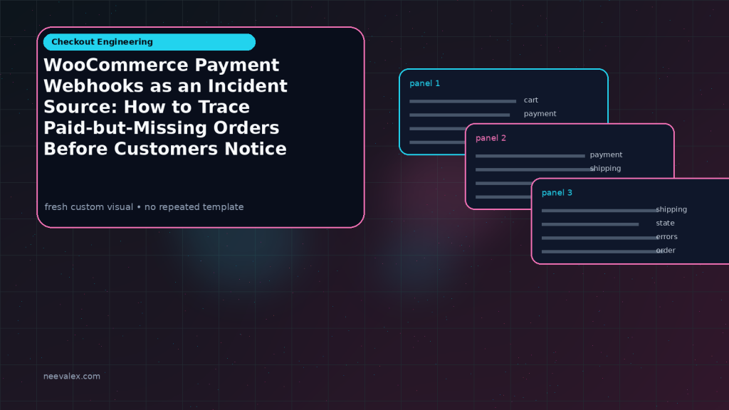Click the 'payment' label in panel 1
The height and width of the screenshot is (410, 729).
540,114
